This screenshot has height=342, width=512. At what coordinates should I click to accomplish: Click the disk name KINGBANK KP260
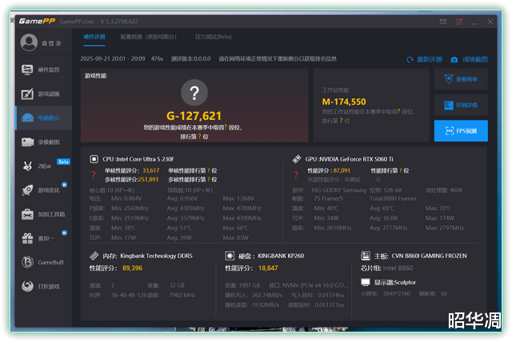point(281,256)
